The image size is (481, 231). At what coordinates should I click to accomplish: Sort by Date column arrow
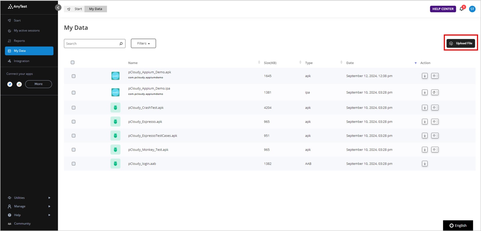coord(416,63)
